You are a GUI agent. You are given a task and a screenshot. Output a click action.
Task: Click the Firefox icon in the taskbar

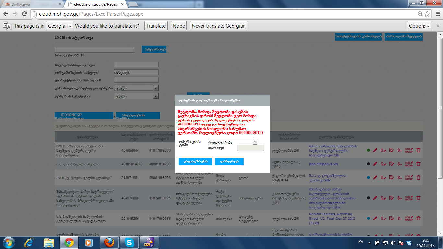109,242
